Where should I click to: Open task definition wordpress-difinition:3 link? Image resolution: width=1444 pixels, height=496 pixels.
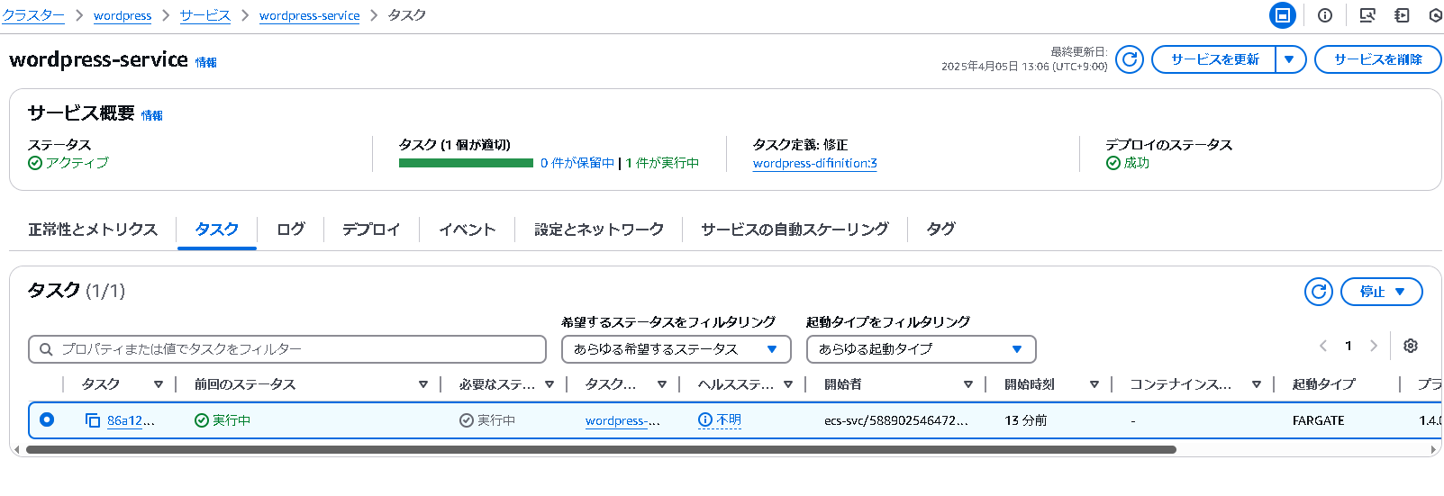[814, 163]
